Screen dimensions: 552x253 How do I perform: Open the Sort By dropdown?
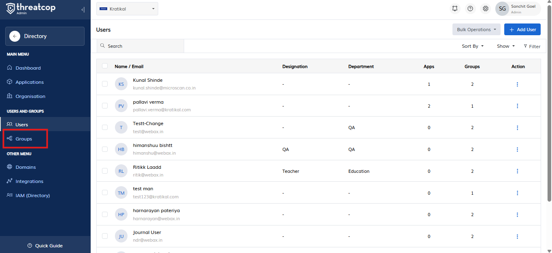click(473, 46)
